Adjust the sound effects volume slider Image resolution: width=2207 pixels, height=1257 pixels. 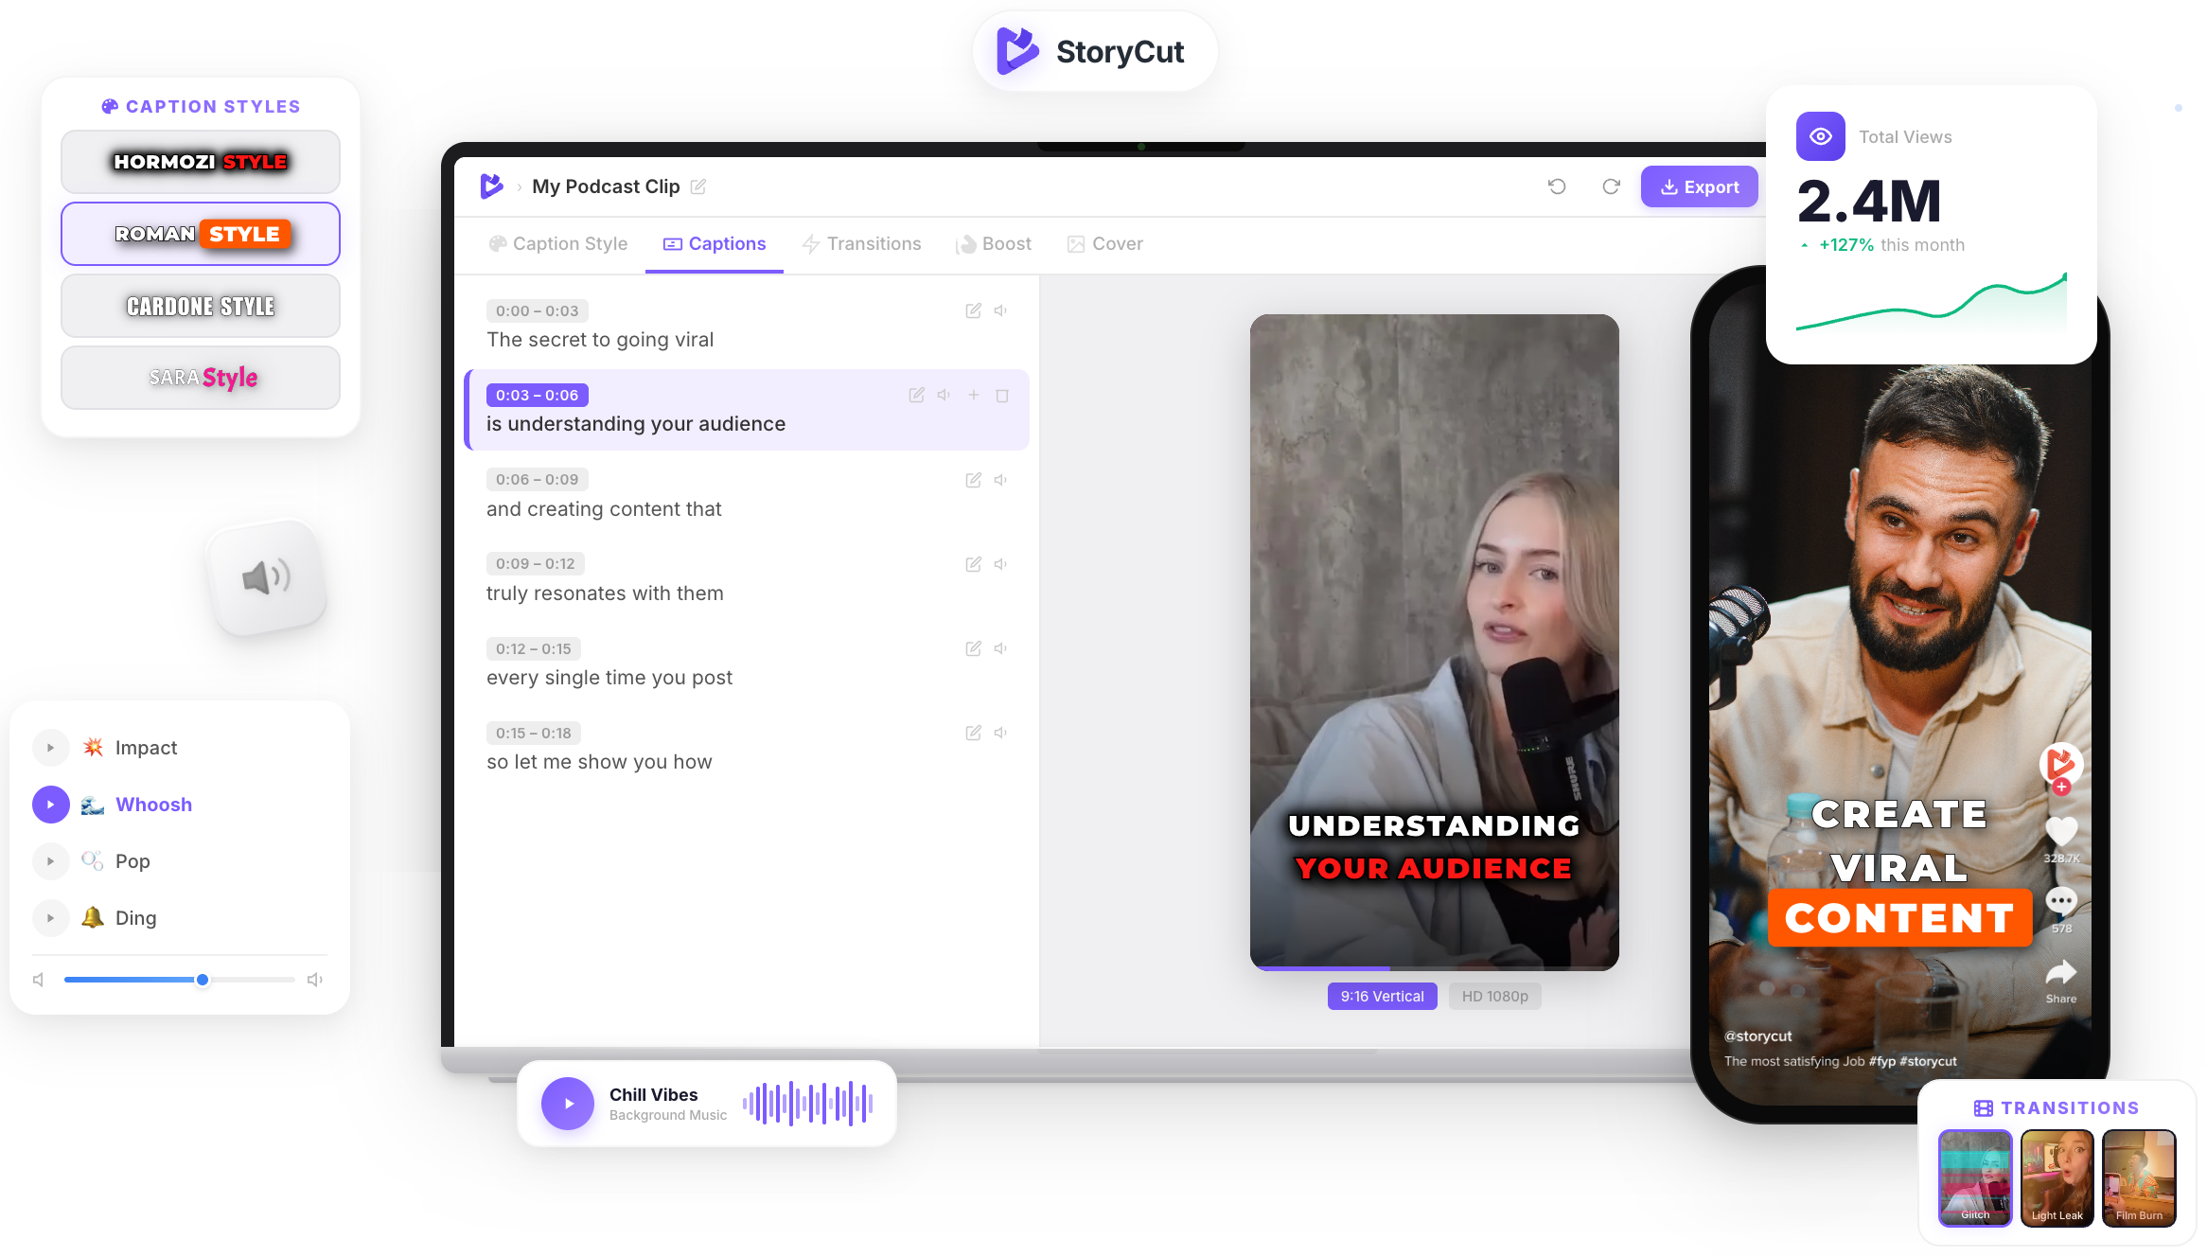click(202, 980)
